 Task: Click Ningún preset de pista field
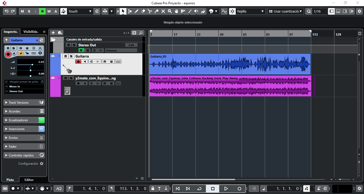(x=24, y=82)
